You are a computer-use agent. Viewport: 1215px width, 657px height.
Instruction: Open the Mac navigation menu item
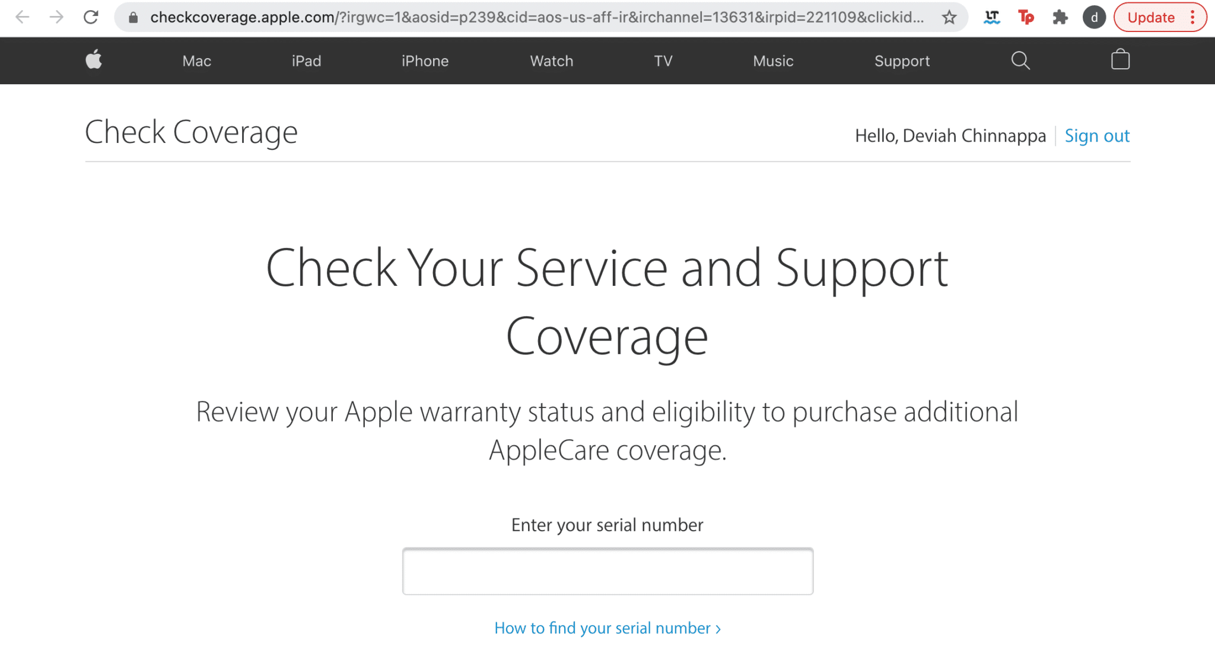[x=197, y=60]
